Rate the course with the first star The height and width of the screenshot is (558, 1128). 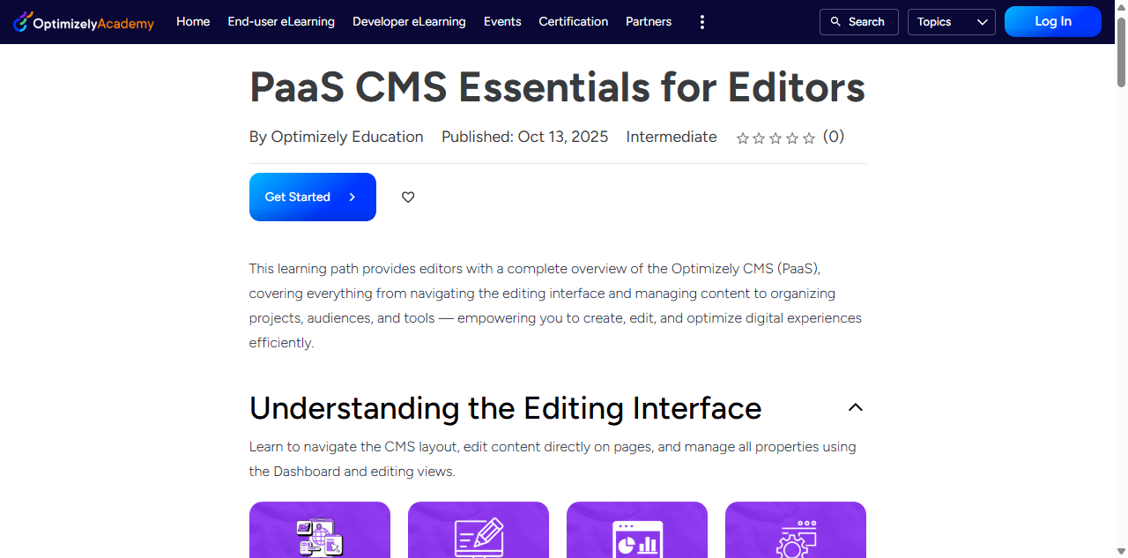743,138
